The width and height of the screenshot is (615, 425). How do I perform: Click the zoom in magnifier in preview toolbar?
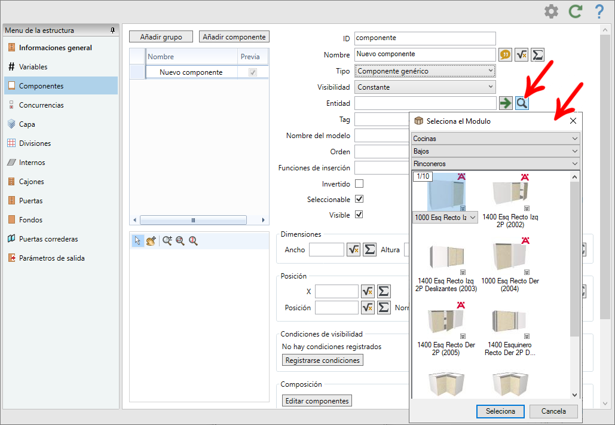[x=167, y=240]
